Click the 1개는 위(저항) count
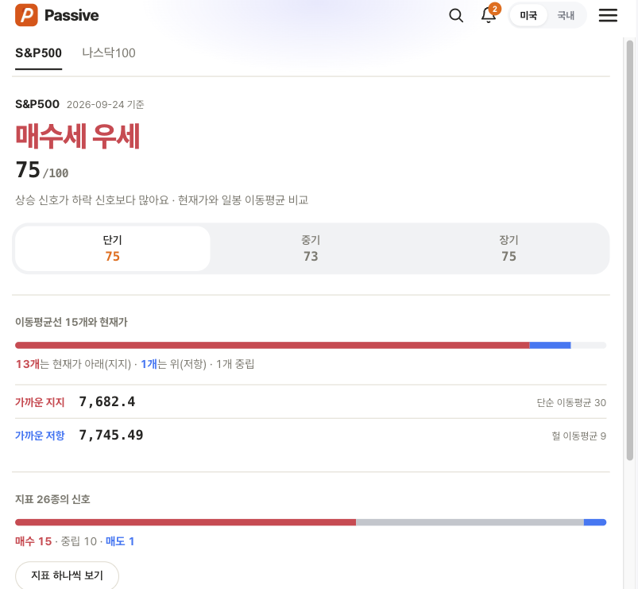Viewport: 638px width, 589px height. coord(174,364)
